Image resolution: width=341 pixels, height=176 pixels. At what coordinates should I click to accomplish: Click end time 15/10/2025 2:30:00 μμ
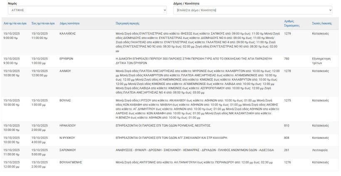pos(40,164)
